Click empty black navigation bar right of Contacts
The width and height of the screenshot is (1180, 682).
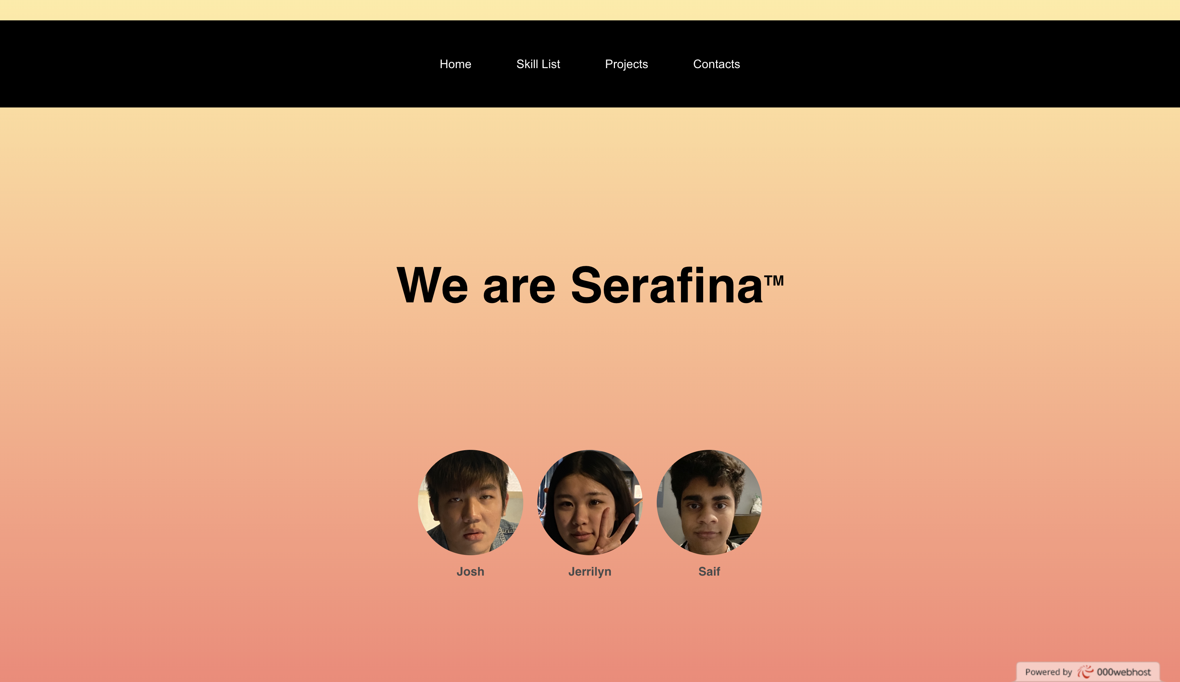960,64
